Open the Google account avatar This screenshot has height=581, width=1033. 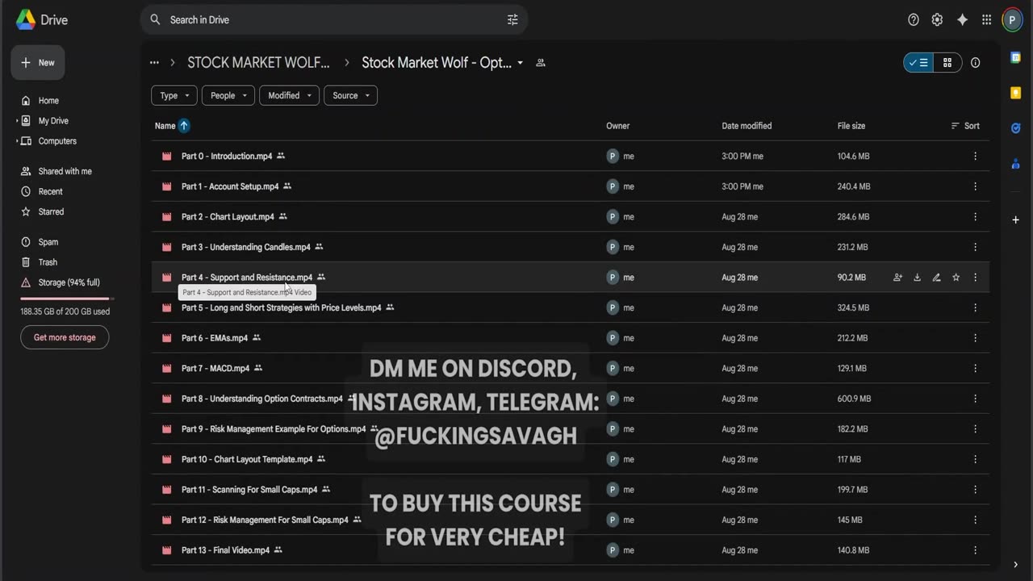(x=1012, y=20)
